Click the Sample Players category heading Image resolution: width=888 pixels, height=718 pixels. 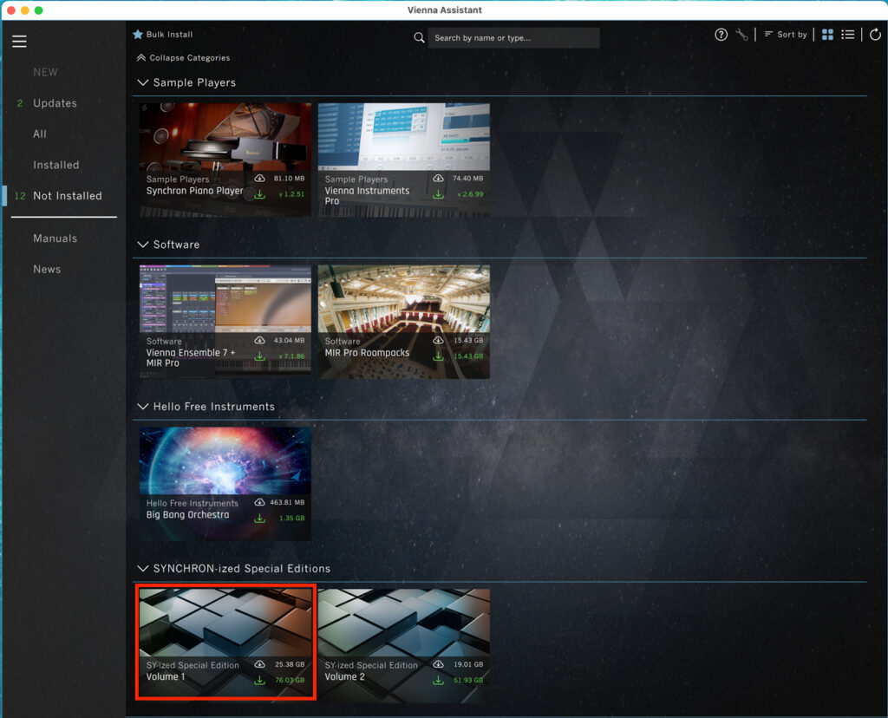[x=194, y=82]
